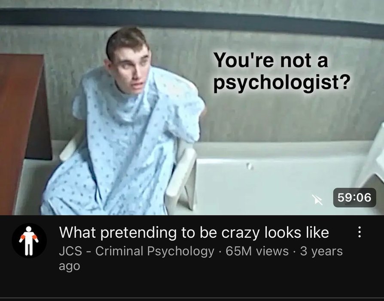The width and height of the screenshot is (384, 301).
Task: Click the word 'ago' below the channel name
Action: click(x=69, y=267)
